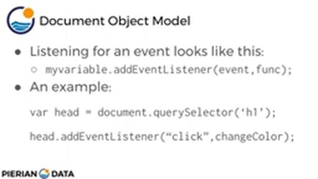The width and height of the screenshot is (318, 179).
Task: Click the filled bullet before "An example:"
Action: click(18, 88)
